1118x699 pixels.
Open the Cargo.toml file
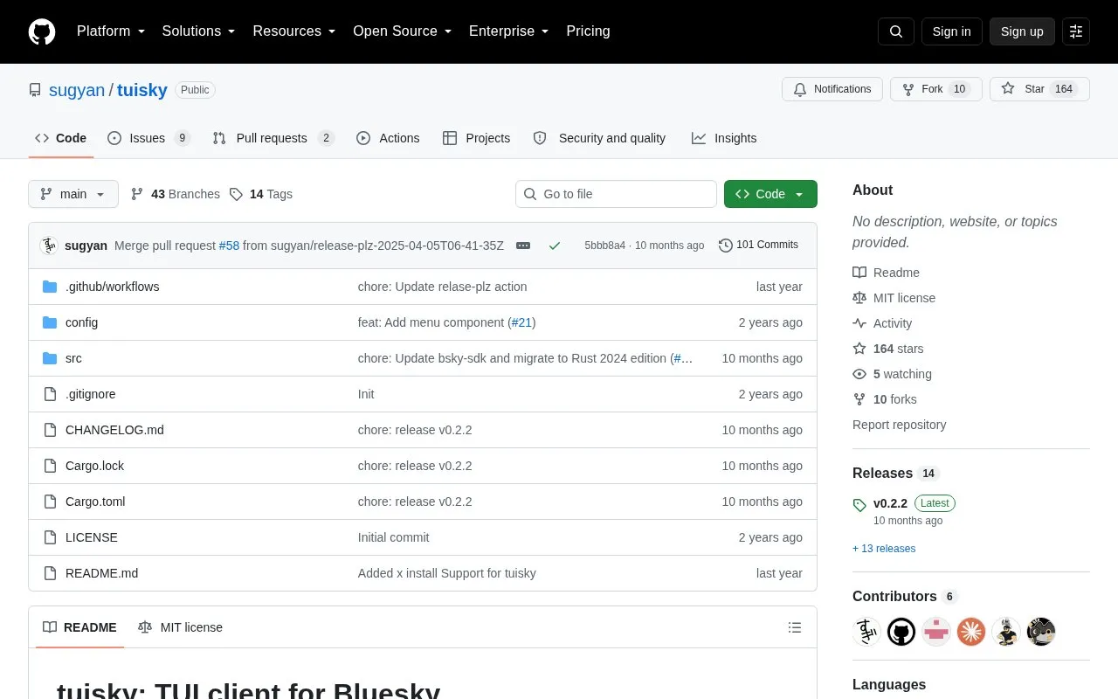pos(95,502)
